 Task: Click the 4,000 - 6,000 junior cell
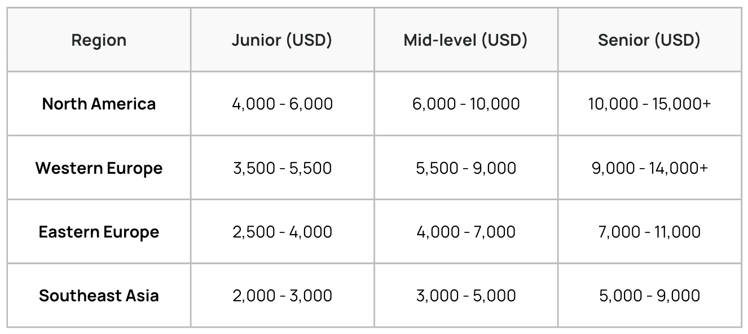[282, 104]
